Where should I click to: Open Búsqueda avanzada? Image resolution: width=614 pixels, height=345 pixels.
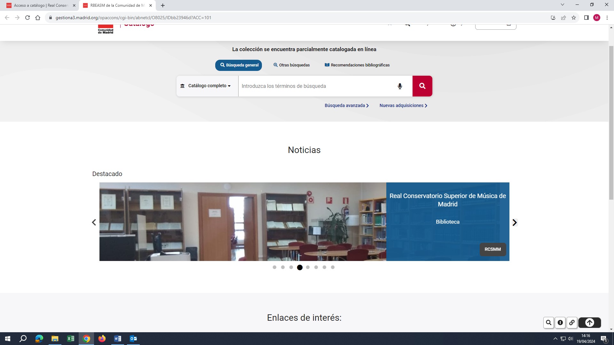tap(346, 105)
